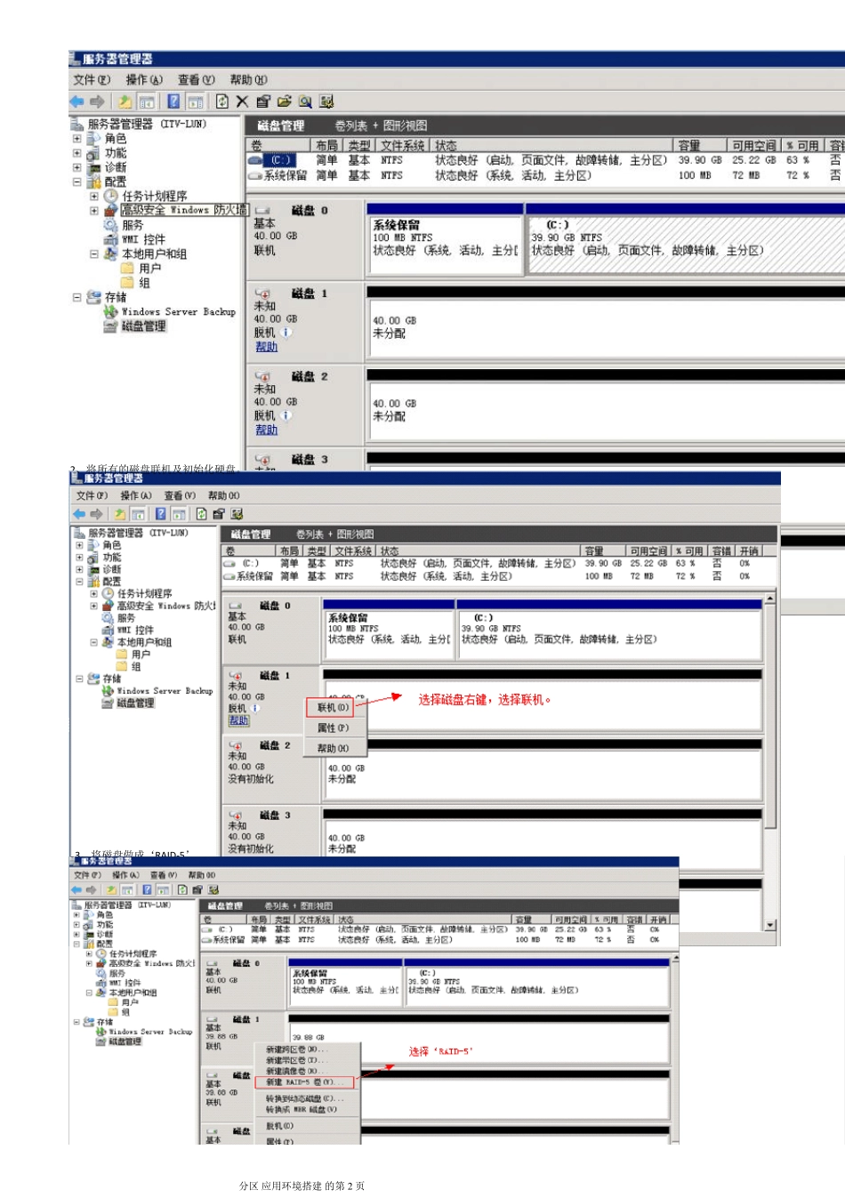Click the Delete X icon in top window toolbar
Screen dimensions: 845x1198
pyautogui.click(x=242, y=101)
